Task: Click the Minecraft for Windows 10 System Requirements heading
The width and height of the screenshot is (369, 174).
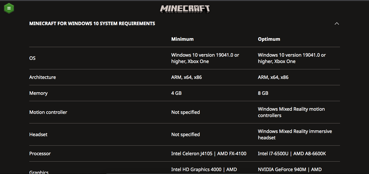Action: click(92, 24)
